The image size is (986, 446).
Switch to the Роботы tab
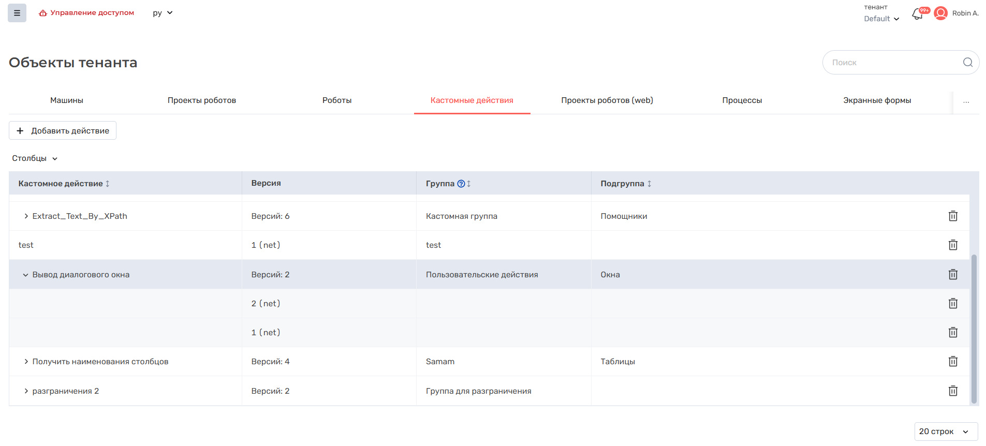(x=337, y=100)
